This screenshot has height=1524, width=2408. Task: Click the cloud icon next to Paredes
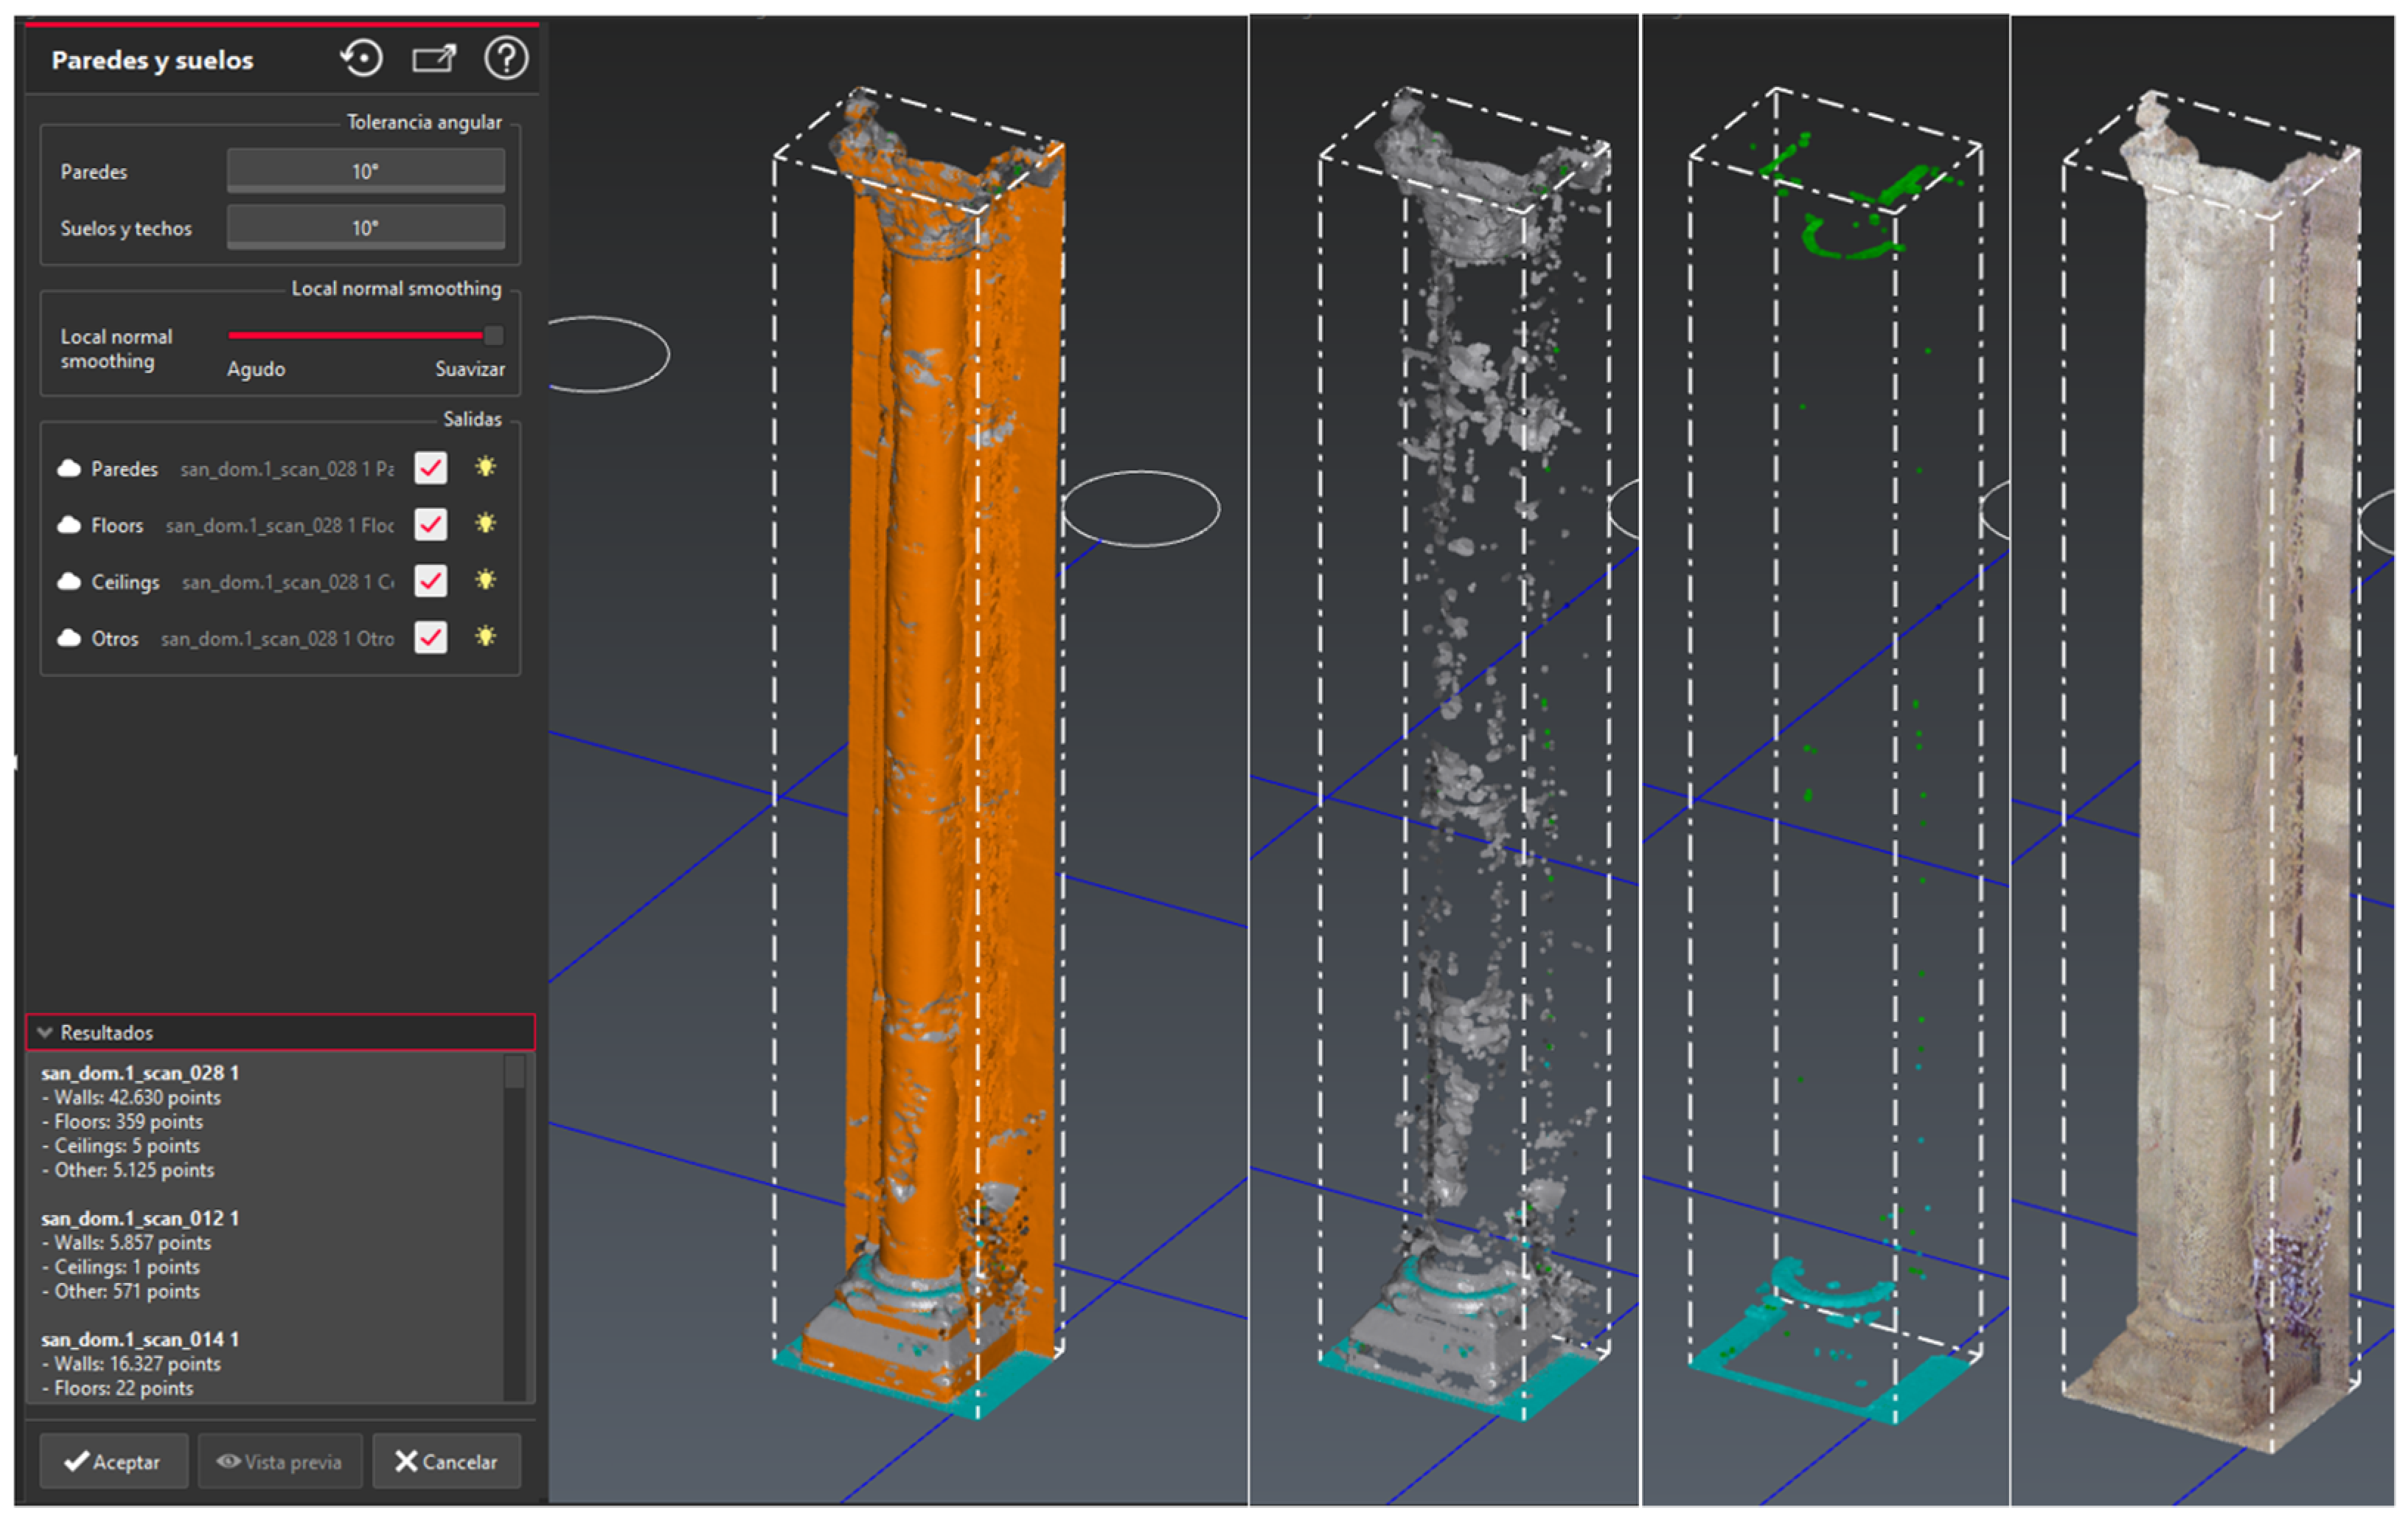(x=69, y=468)
